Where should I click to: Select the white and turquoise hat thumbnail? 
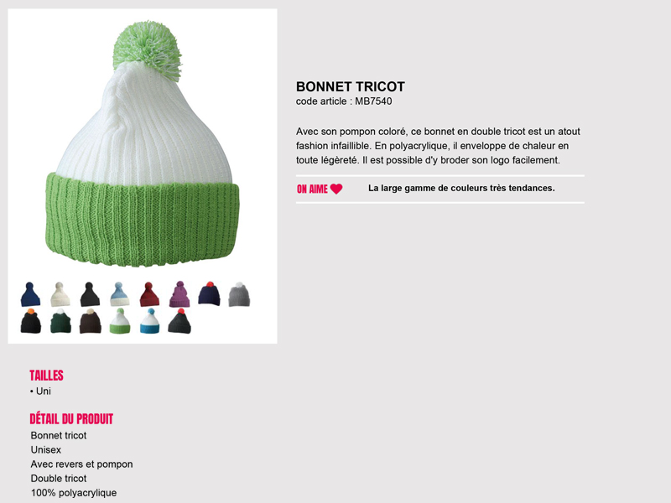150,321
